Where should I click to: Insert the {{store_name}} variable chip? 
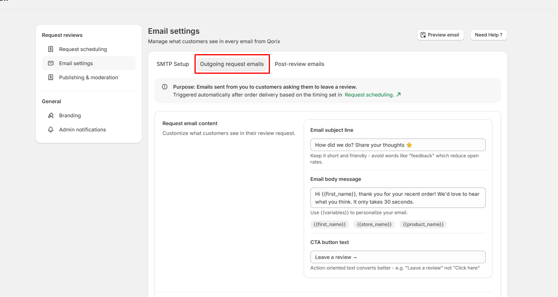(x=374, y=224)
